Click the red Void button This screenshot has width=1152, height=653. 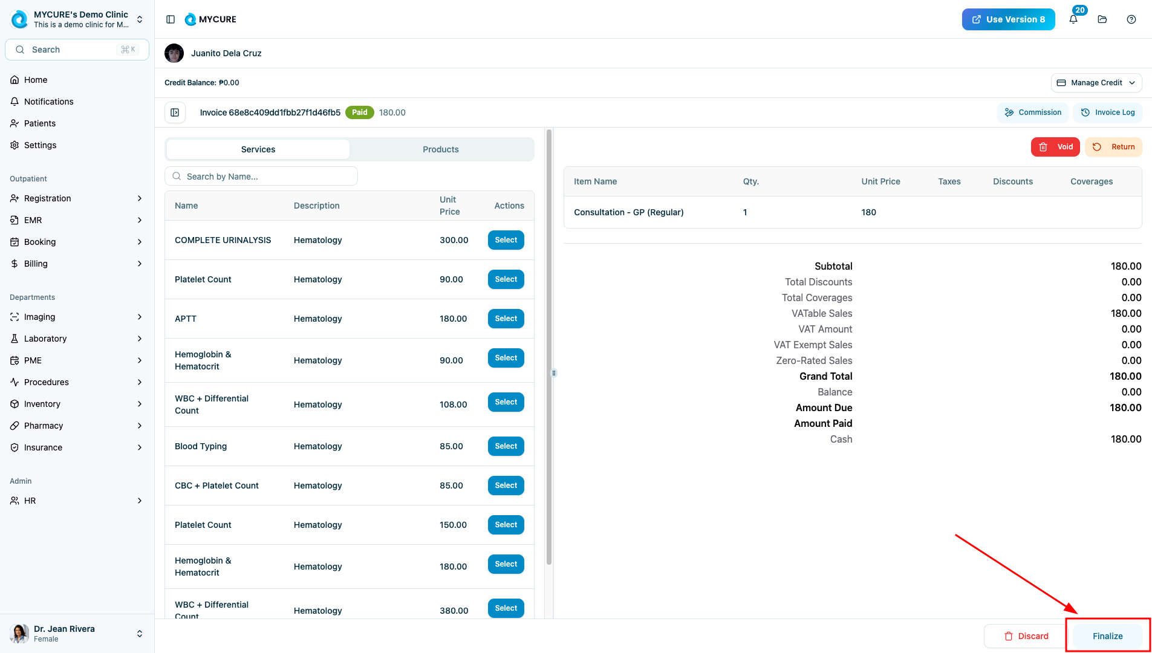pos(1055,147)
